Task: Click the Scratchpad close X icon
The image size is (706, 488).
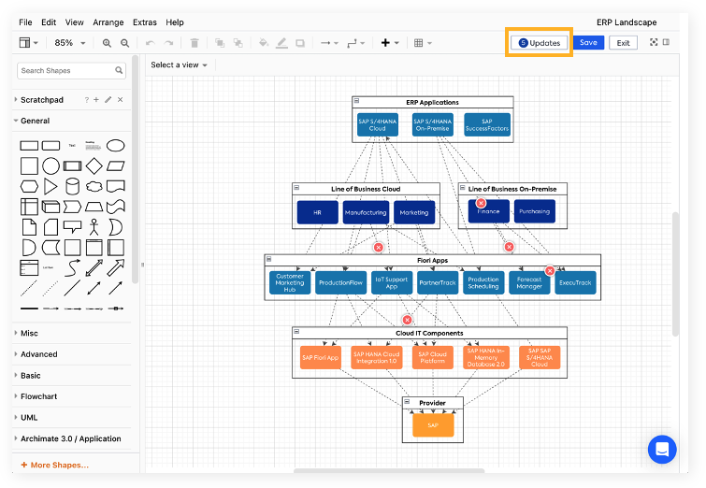Action: tap(121, 100)
